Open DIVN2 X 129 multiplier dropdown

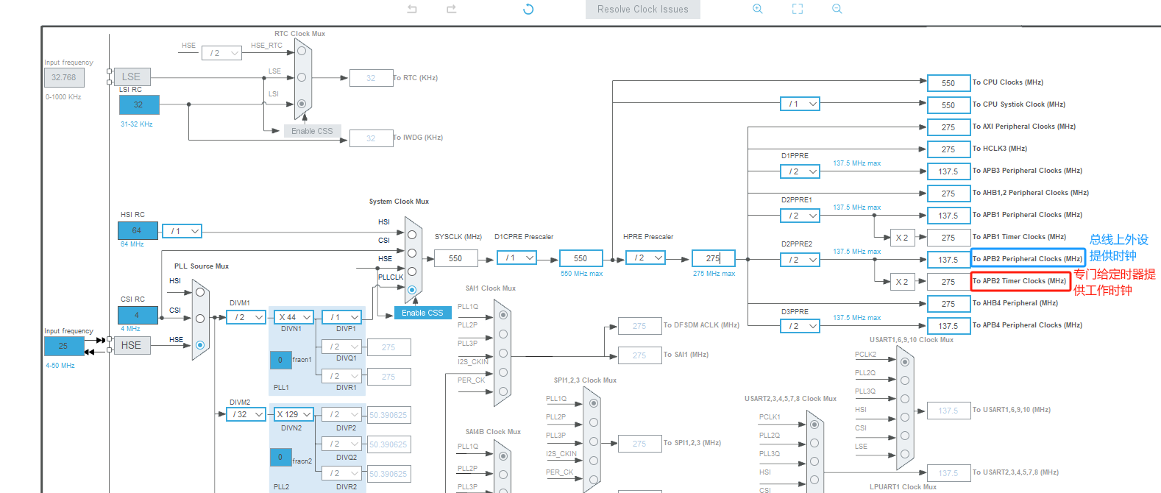coord(295,414)
